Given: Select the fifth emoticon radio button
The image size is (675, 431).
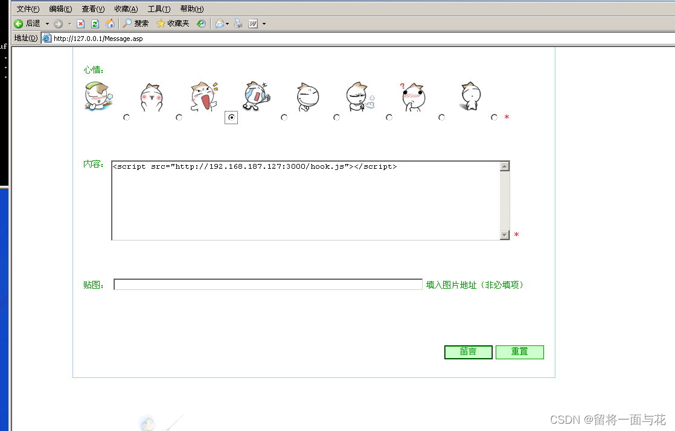Looking at the screenshot, I should pos(336,118).
